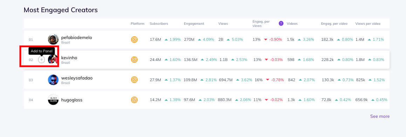Viewport: 406px width, 137px height.
Task: Click the Instagram platform icon for hugogloss
Action: 134,100
